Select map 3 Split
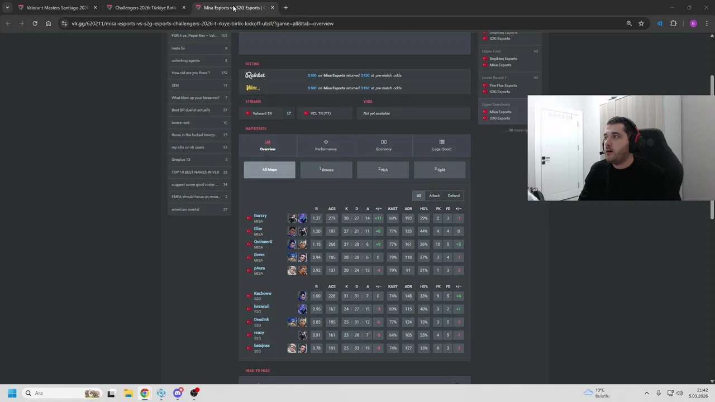Viewport: 715px width, 402px height. coord(440,170)
